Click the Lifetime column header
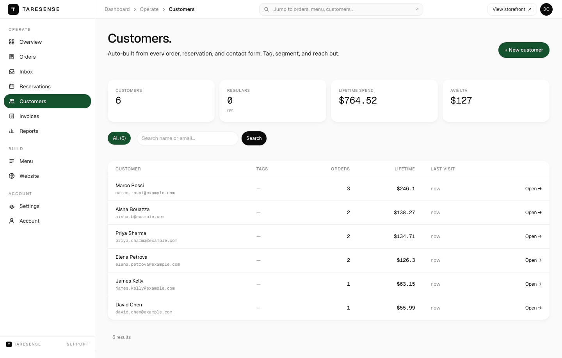Image resolution: width=562 pixels, height=358 pixels. click(x=405, y=169)
